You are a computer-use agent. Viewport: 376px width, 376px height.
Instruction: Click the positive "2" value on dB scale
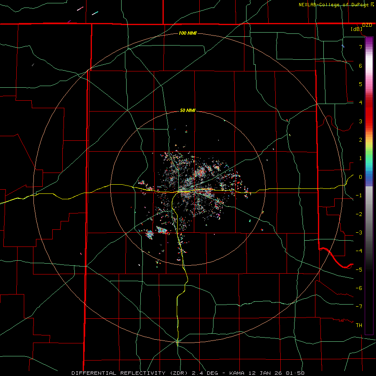point(361,140)
